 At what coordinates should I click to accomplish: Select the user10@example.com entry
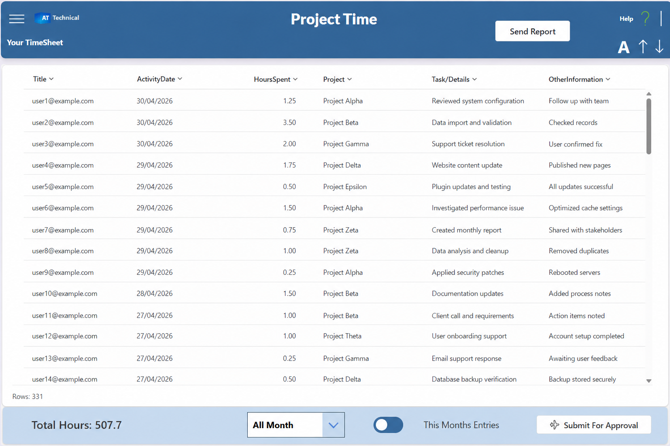click(x=65, y=294)
